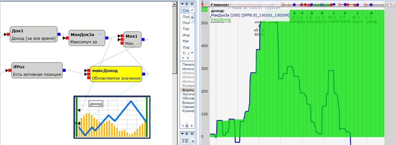Select the Обновл category row

coord(188,99)
